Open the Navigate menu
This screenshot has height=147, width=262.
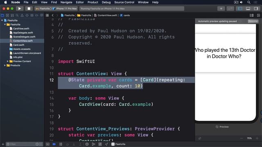[x=66, y=2]
